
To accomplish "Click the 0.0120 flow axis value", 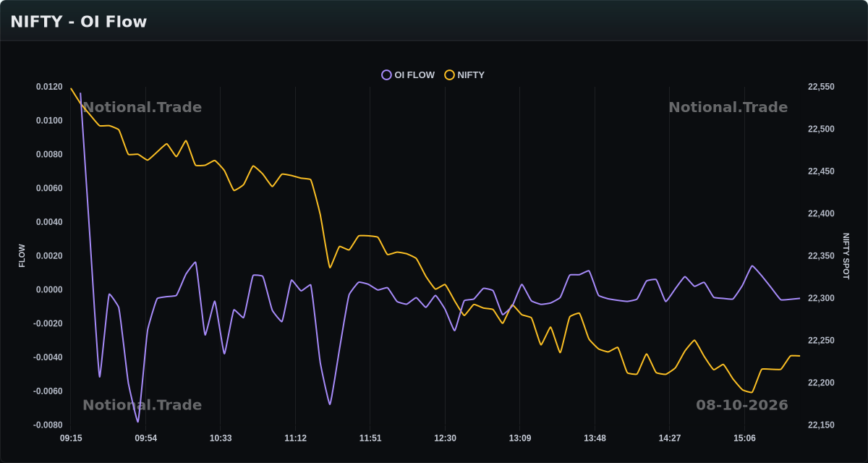I will [49, 87].
